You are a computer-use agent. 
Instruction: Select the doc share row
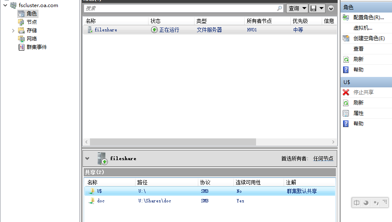point(210,201)
